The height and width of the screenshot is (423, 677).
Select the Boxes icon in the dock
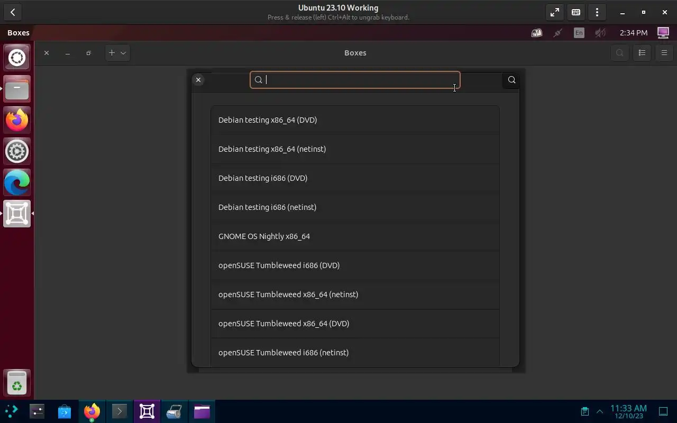(x=17, y=214)
